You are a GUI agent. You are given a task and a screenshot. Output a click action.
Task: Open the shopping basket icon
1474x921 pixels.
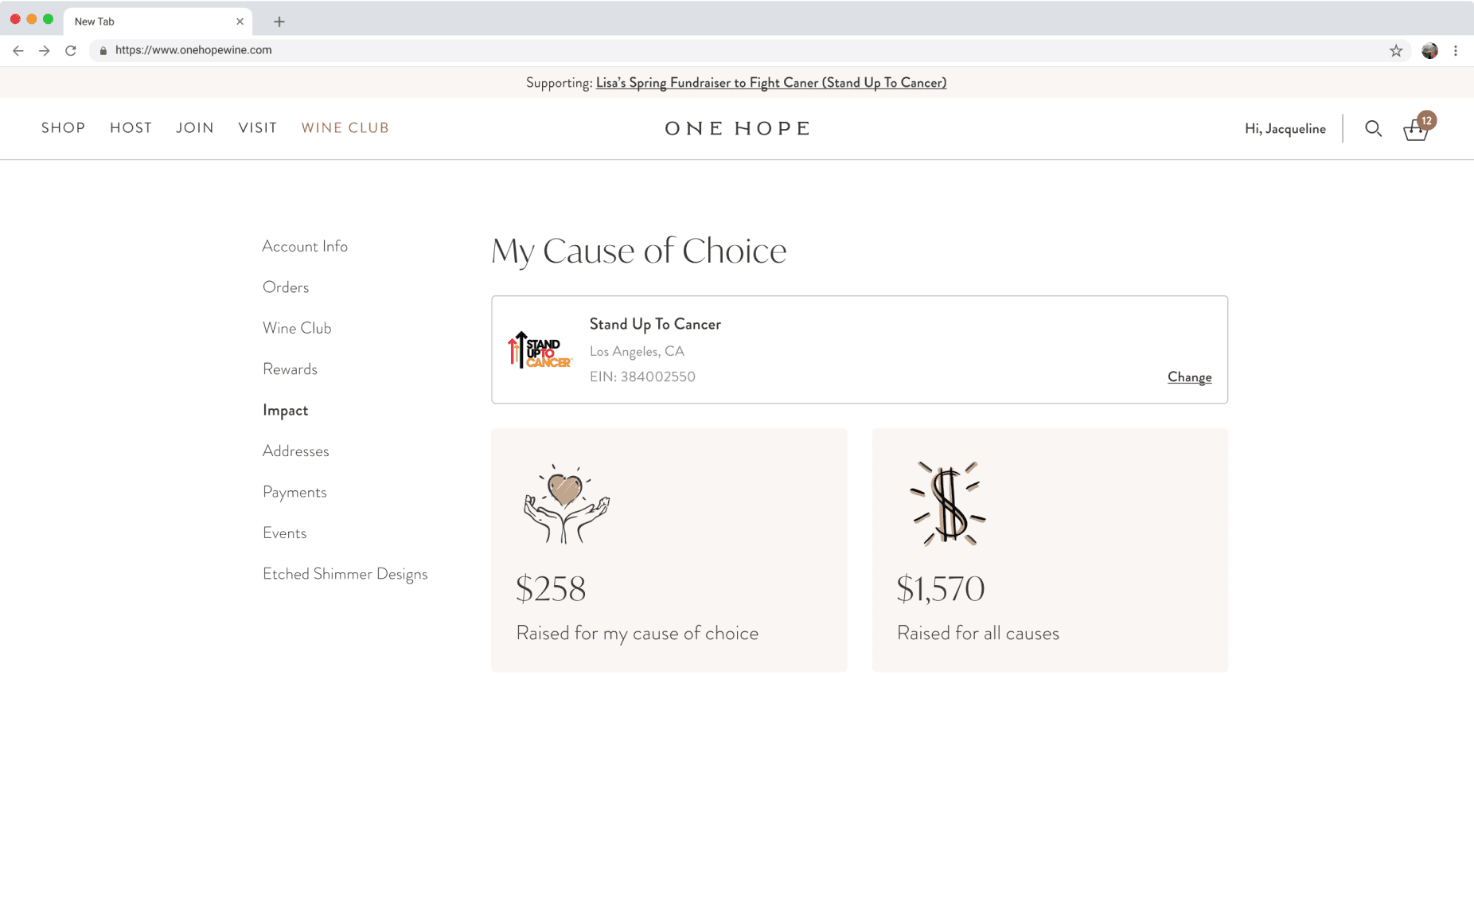[1415, 130]
